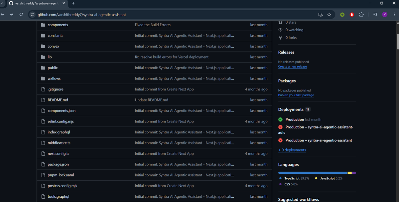The image size is (399, 202).
Task: Open the Packages heading link
Action: coord(287,81)
